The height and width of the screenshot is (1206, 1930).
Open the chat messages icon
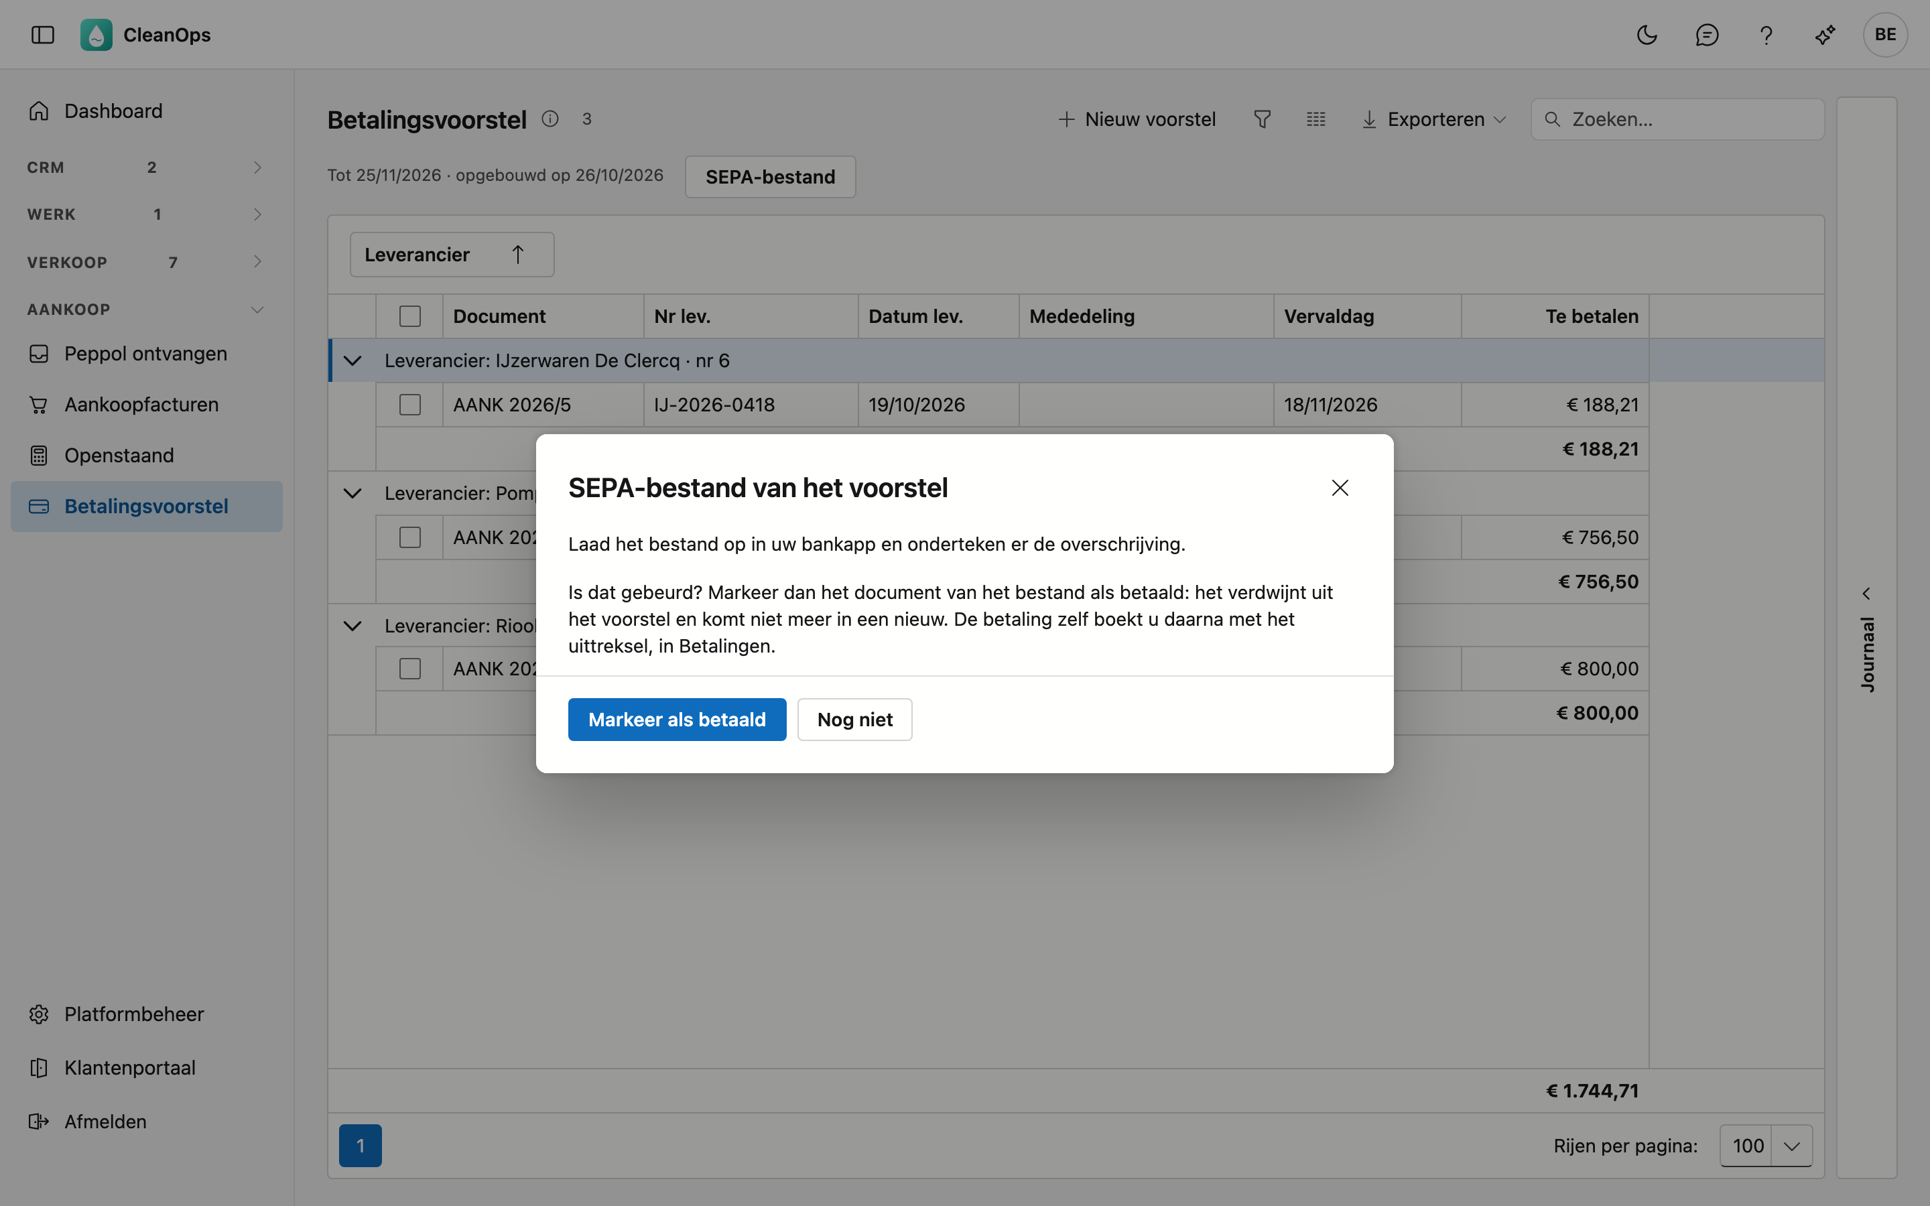point(1707,34)
